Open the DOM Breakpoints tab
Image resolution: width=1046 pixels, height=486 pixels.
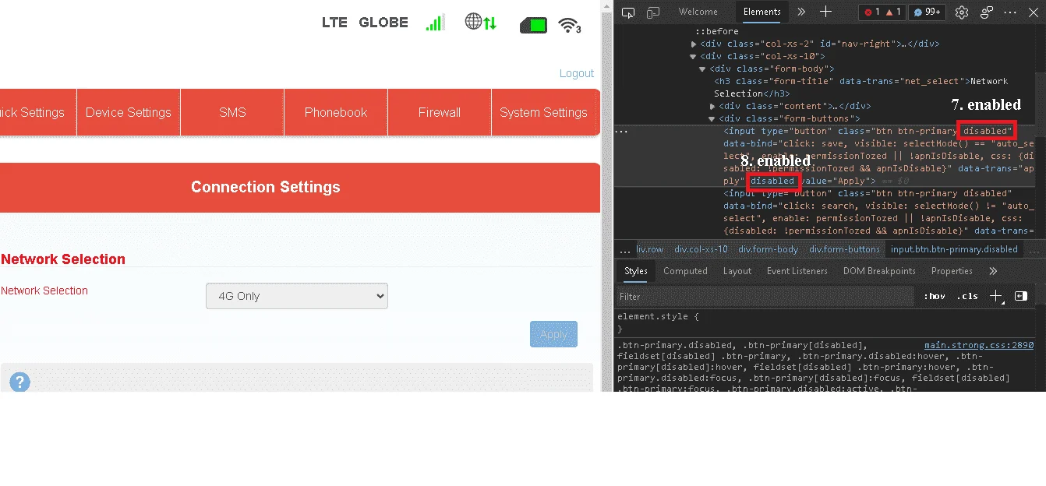point(879,271)
